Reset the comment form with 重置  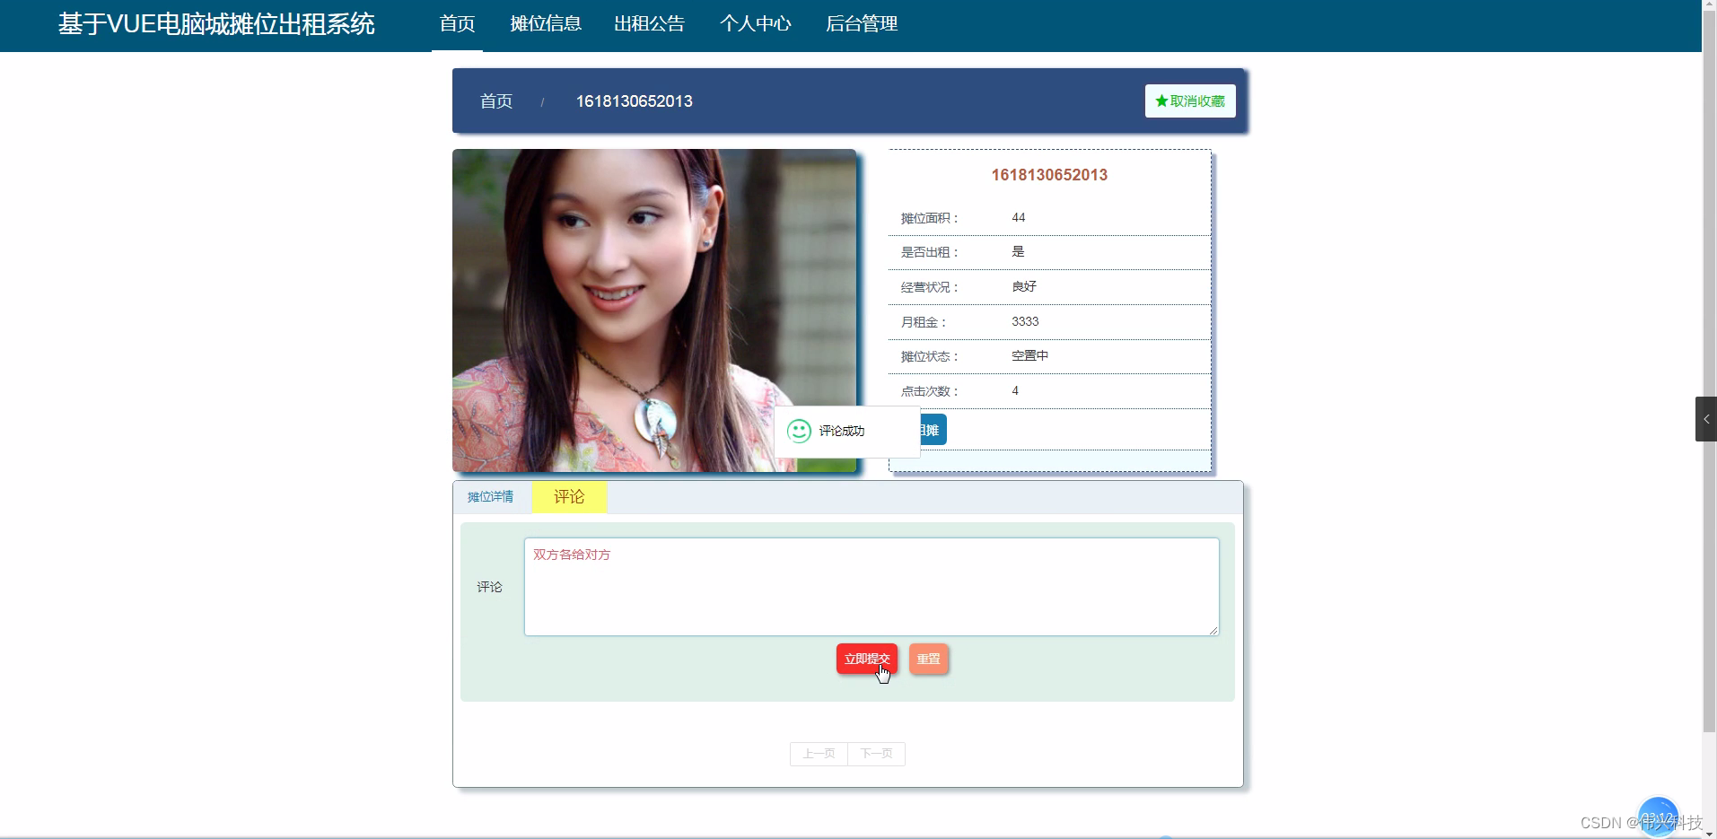[x=929, y=659]
